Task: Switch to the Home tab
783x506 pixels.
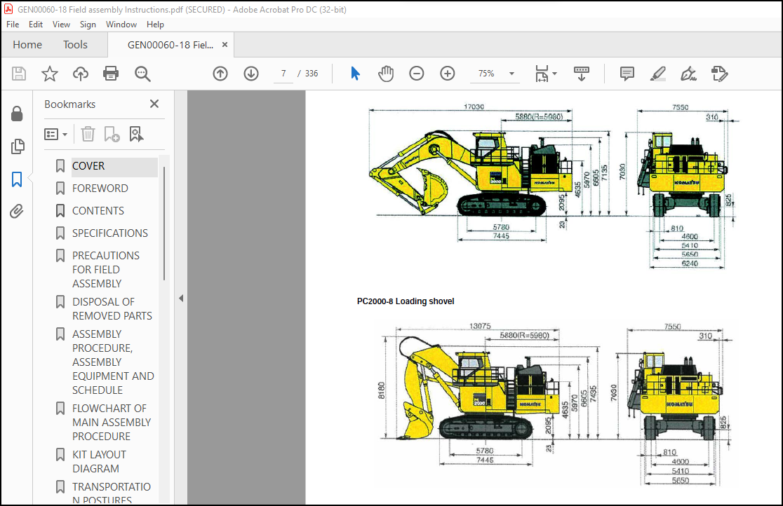Action: [x=27, y=44]
